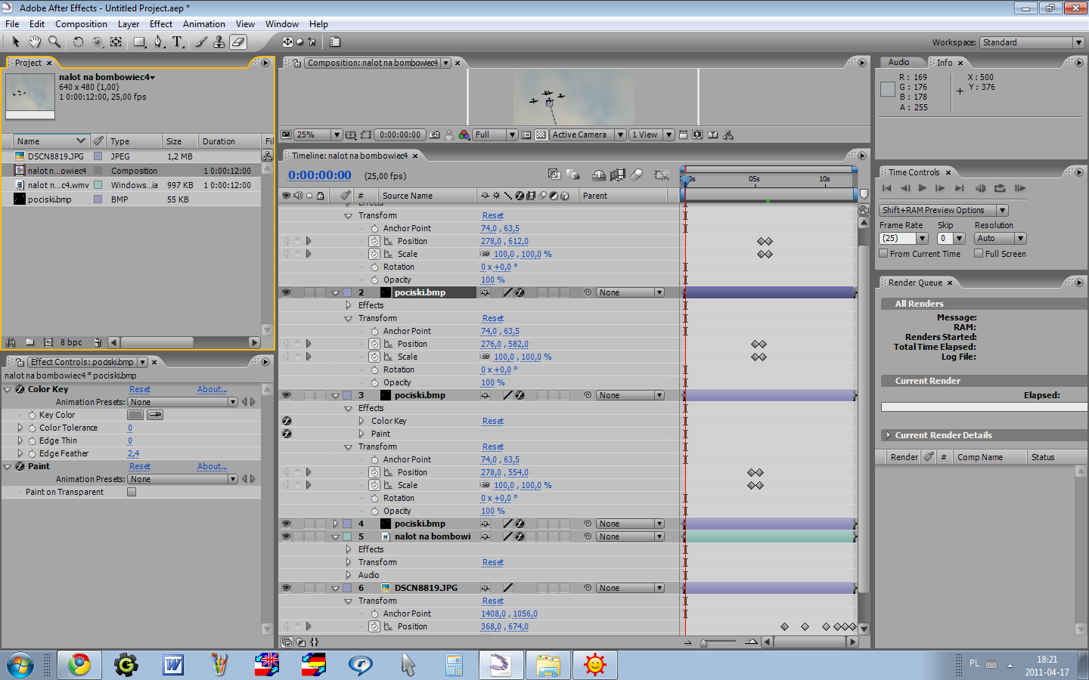1089x680 pixels.
Task: Select DSCN8819.JPG in the Project panel
Action: 56,156
